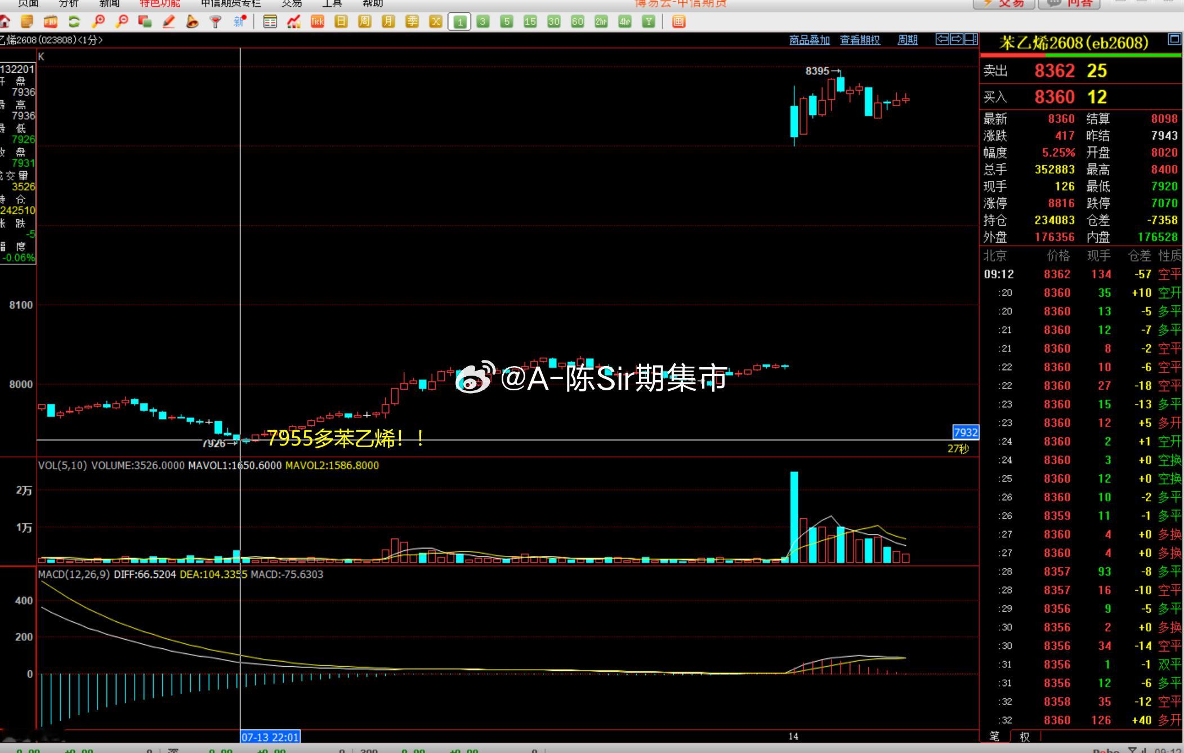Click the 买入 price 8360
The image size is (1184, 753).
(x=1055, y=97)
